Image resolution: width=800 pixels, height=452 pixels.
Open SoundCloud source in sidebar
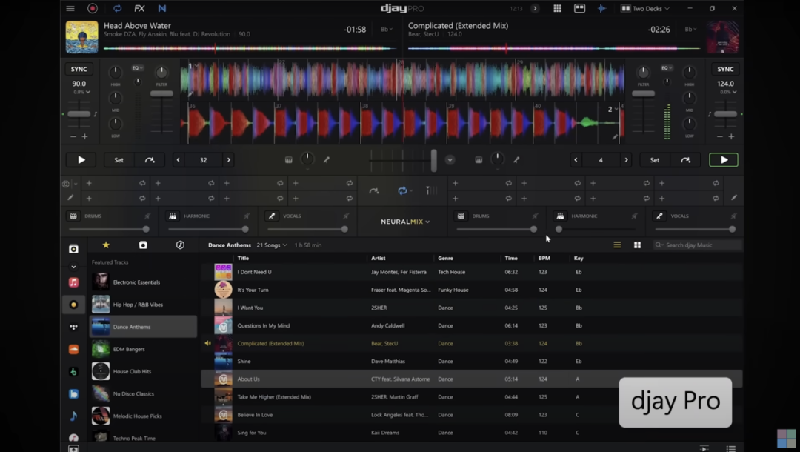click(x=73, y=350)
